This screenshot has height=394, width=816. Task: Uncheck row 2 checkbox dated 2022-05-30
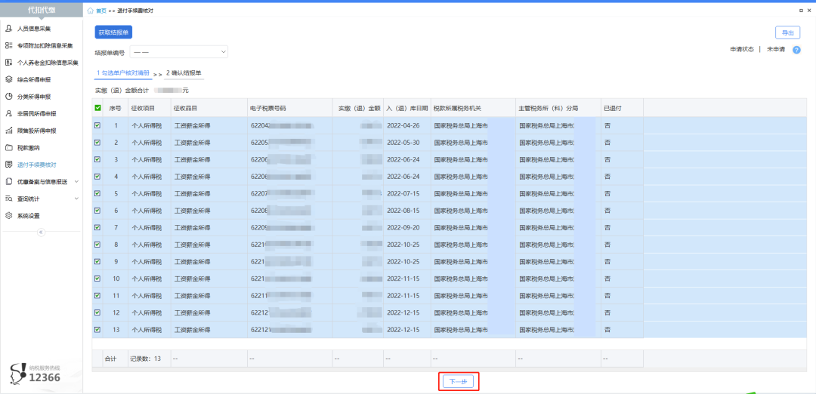coord(97,143)
